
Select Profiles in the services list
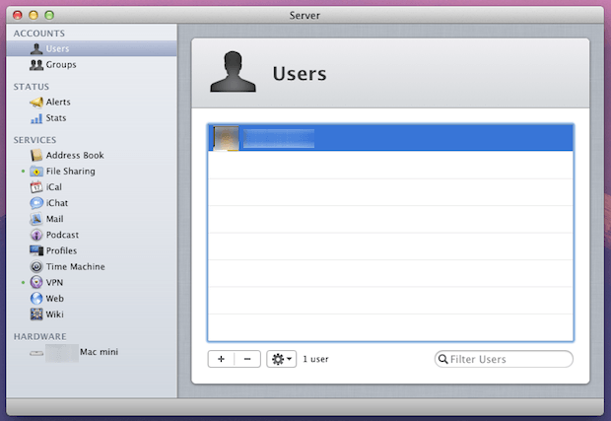tap(61, 250)
